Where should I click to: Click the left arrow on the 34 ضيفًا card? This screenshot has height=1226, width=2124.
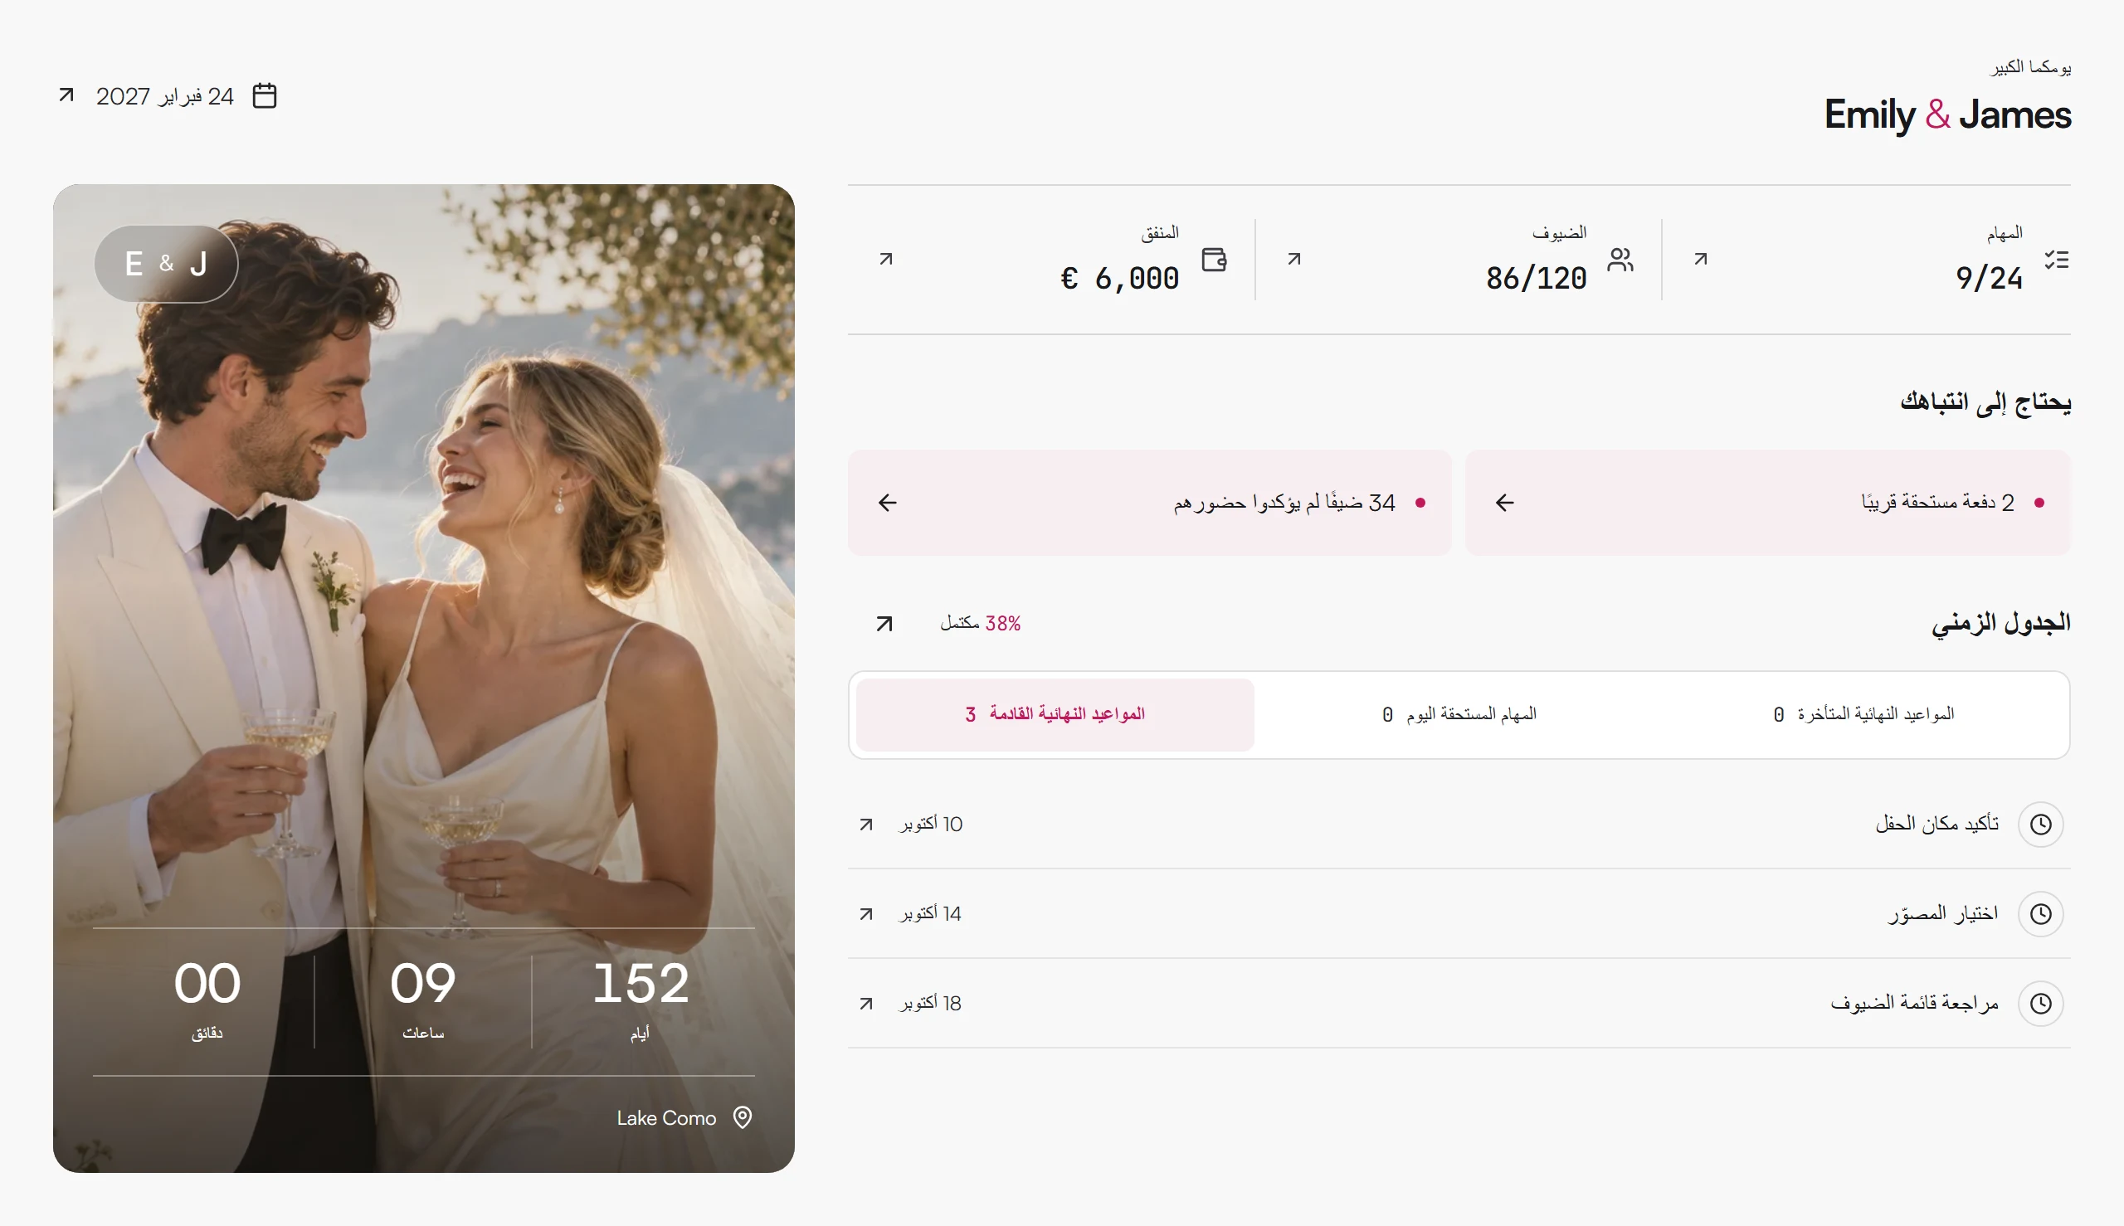tap(888, 503)
